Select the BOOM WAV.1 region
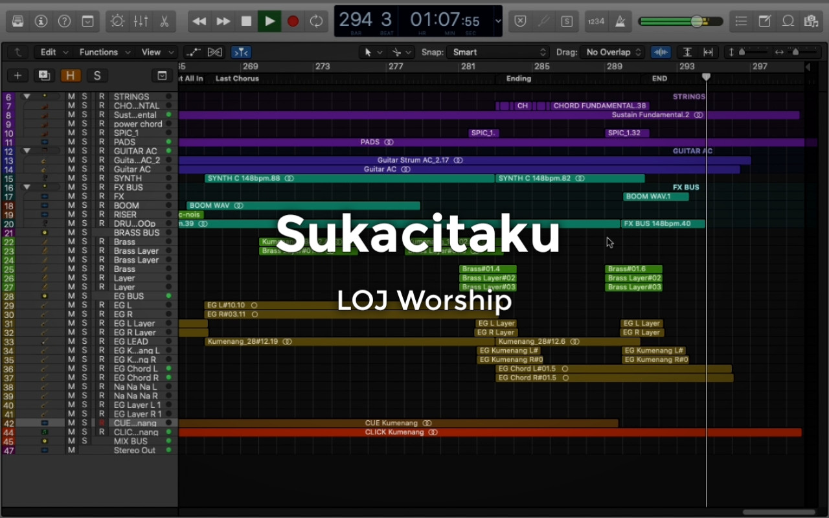This screenshot has height=518, width=829. click(x=655, y=196)
